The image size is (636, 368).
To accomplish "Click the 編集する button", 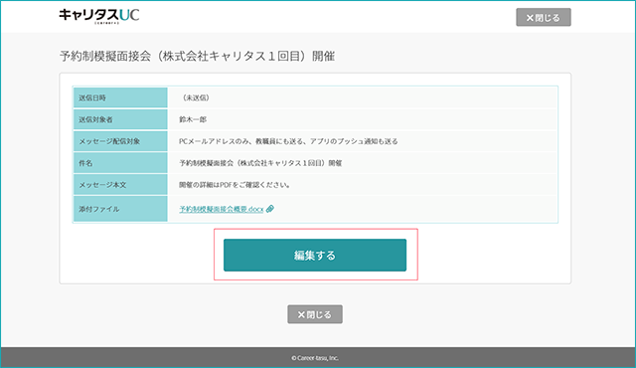I will [315, 256].
